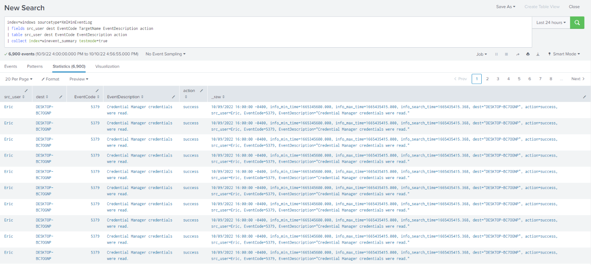Click the Close link
Image resolution: width=591 pixels, height=265 pixels.
tap(574, 7)
